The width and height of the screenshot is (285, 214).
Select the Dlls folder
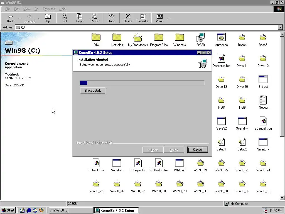[x=96, y=40]
